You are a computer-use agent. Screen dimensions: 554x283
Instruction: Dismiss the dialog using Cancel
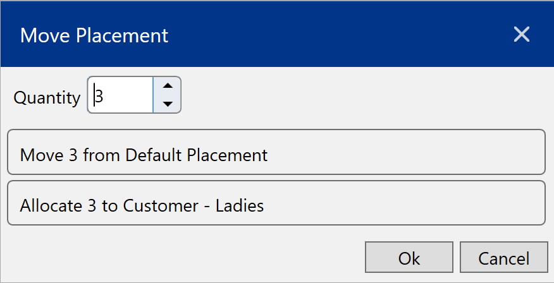click(503, 258)
